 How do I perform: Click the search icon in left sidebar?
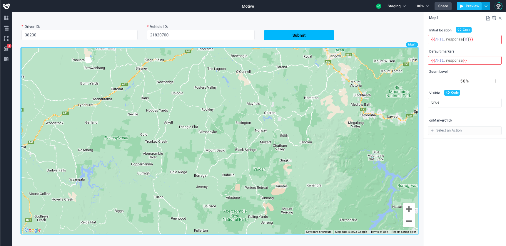(6, 59)
